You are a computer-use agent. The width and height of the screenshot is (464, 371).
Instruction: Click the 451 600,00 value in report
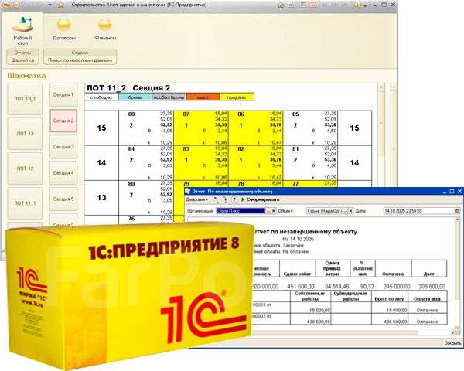(x=301, y=287)
